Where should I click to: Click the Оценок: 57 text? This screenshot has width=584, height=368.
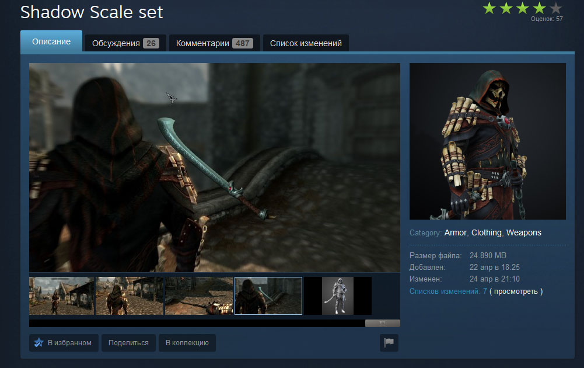(x=547, y=19)
